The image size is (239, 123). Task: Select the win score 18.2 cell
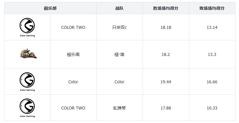(x=166, y=54)
